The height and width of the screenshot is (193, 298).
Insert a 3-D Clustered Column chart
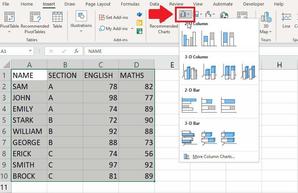point(189,72)
